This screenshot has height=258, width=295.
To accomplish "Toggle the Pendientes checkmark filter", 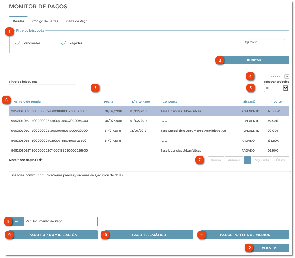I will pyautogui.click(x=18, y=43).
